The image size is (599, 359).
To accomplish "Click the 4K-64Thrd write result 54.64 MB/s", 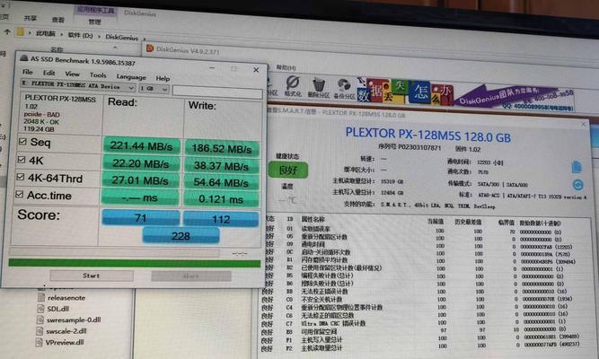I will coord(221,182).
